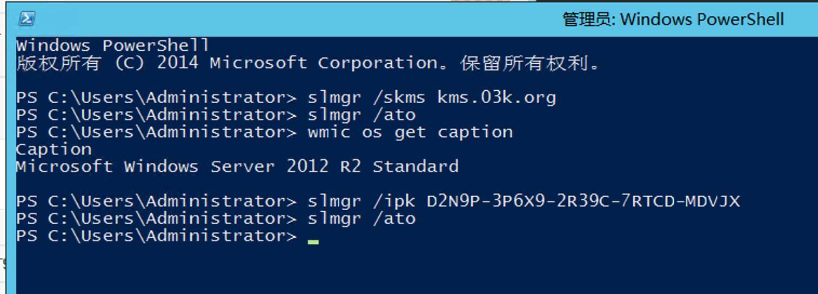
Task: Click the word "Standard" in the output
Action: pyautogui.click(x=415, y=166)
